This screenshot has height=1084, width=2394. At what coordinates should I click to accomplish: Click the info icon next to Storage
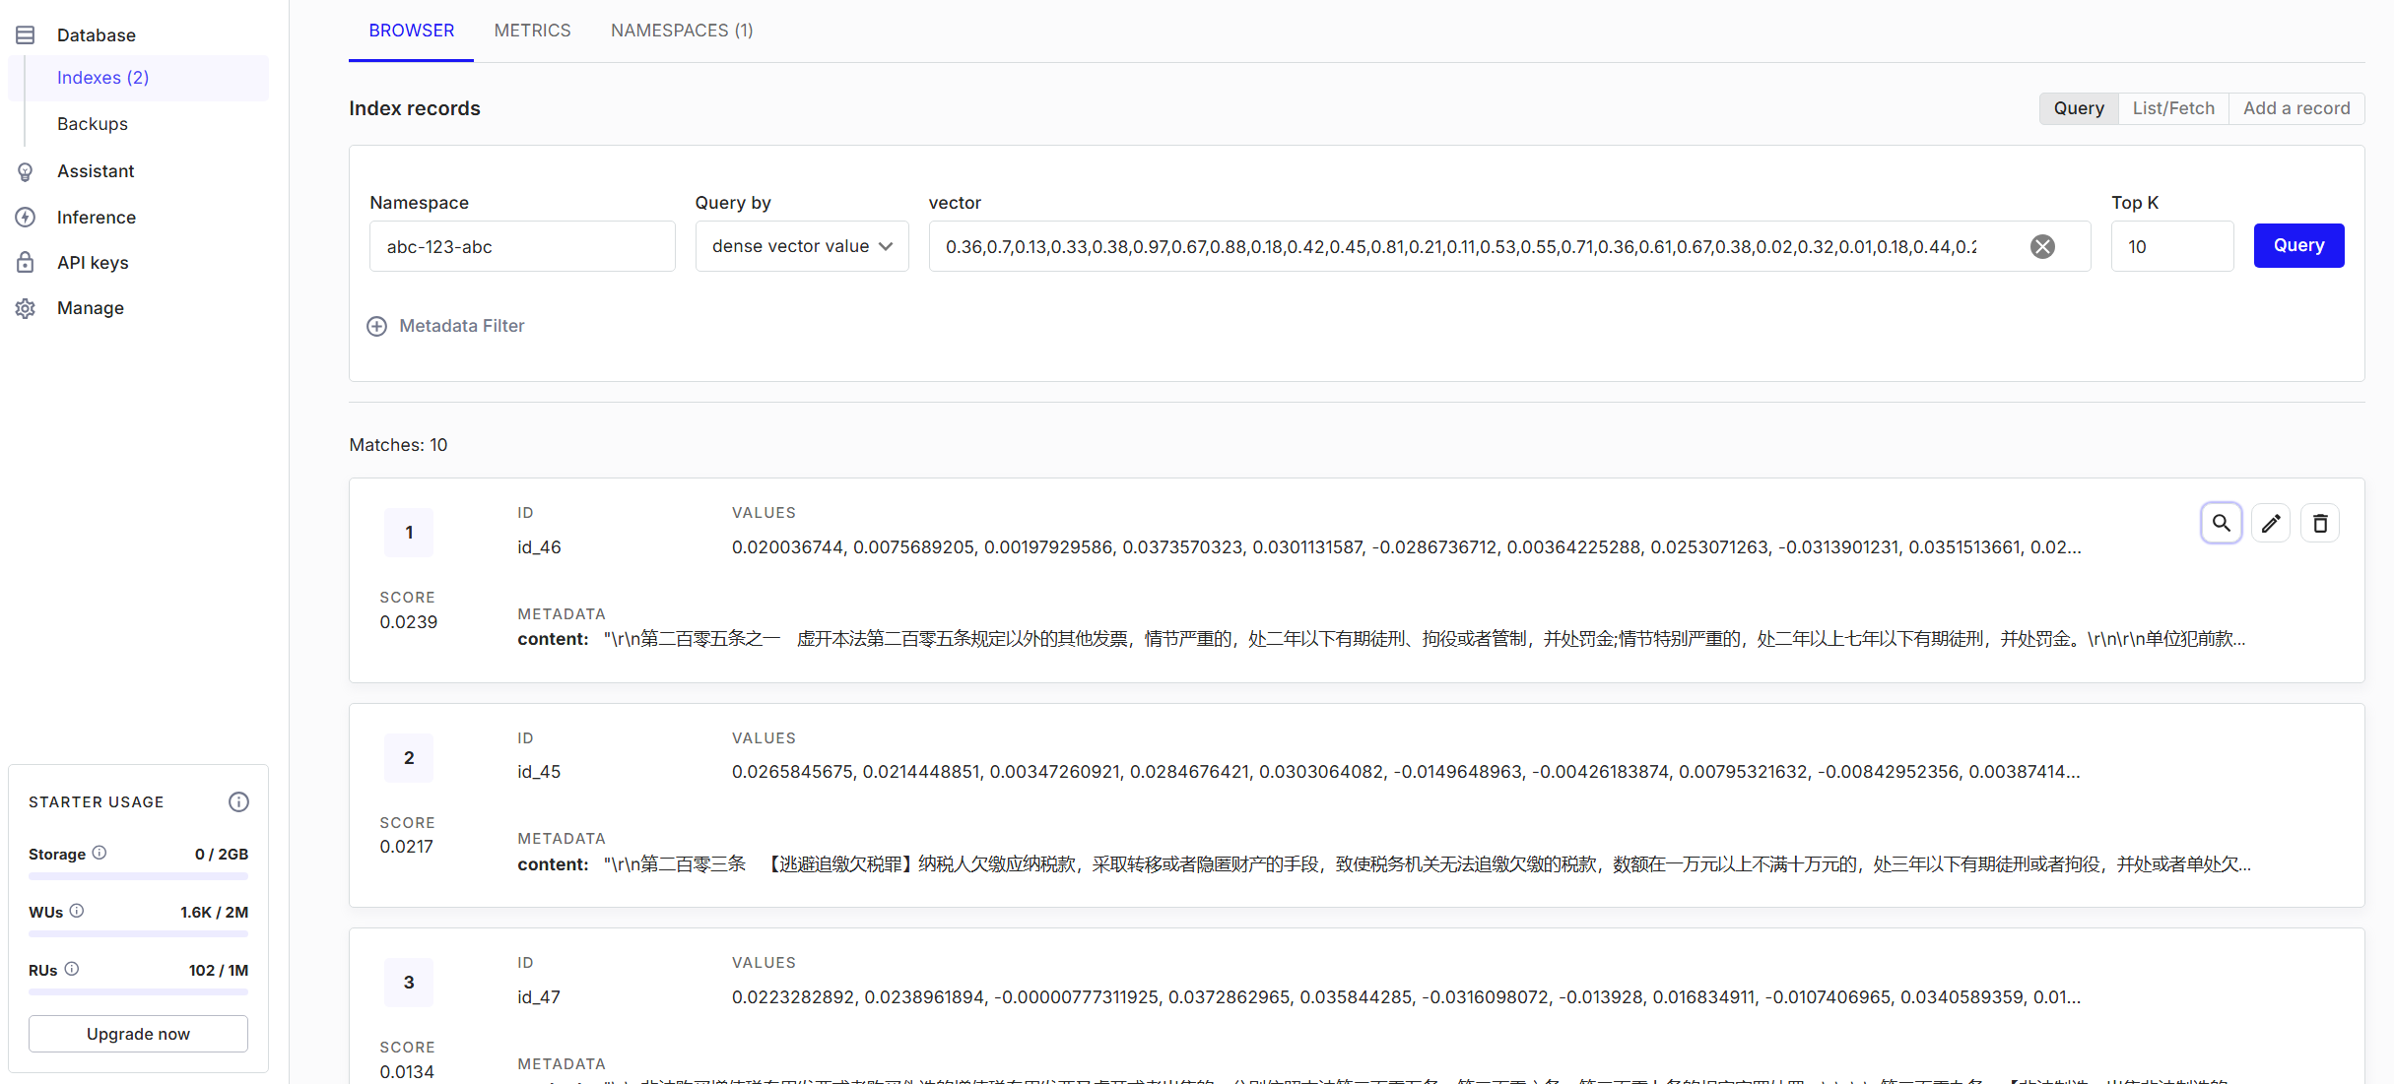(x=100, y=854)
